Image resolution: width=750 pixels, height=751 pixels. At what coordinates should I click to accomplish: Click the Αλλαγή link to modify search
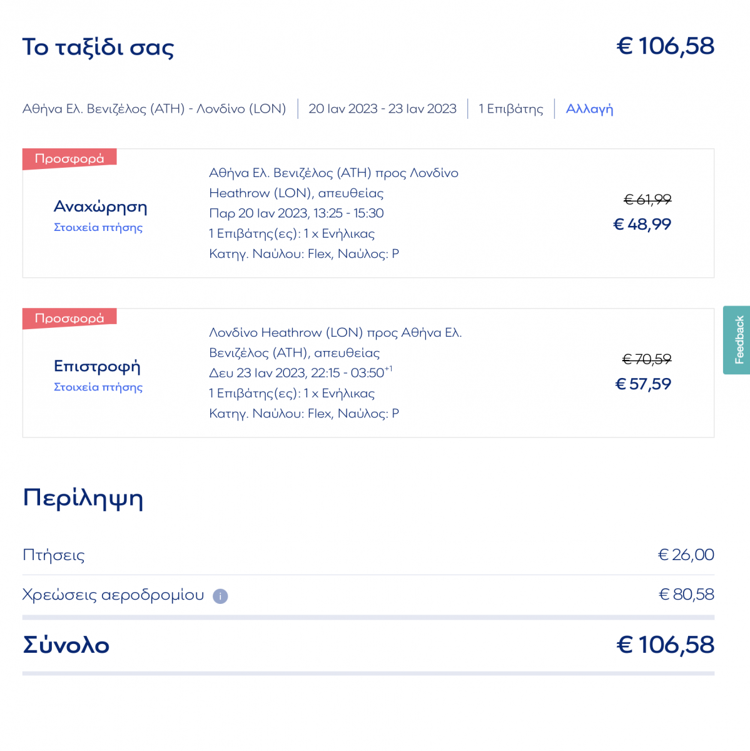point(589,109)
